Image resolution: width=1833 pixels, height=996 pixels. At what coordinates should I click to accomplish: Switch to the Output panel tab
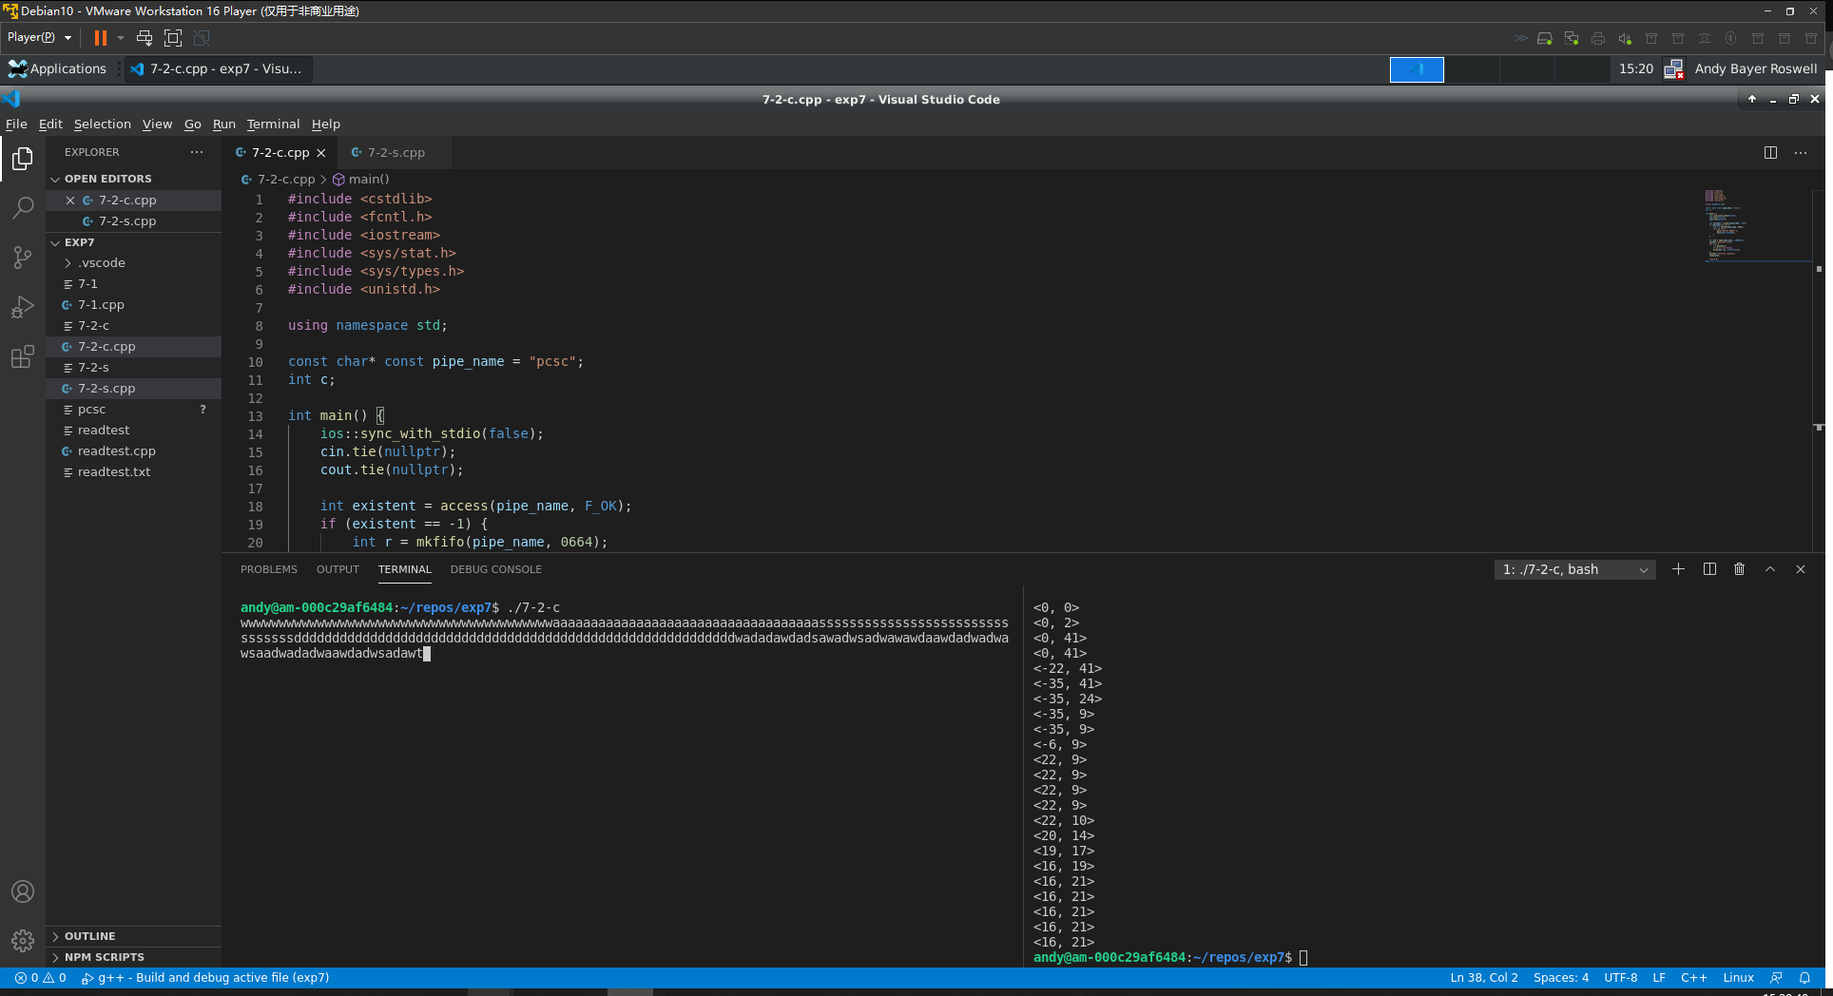click(x=338, y=569)
